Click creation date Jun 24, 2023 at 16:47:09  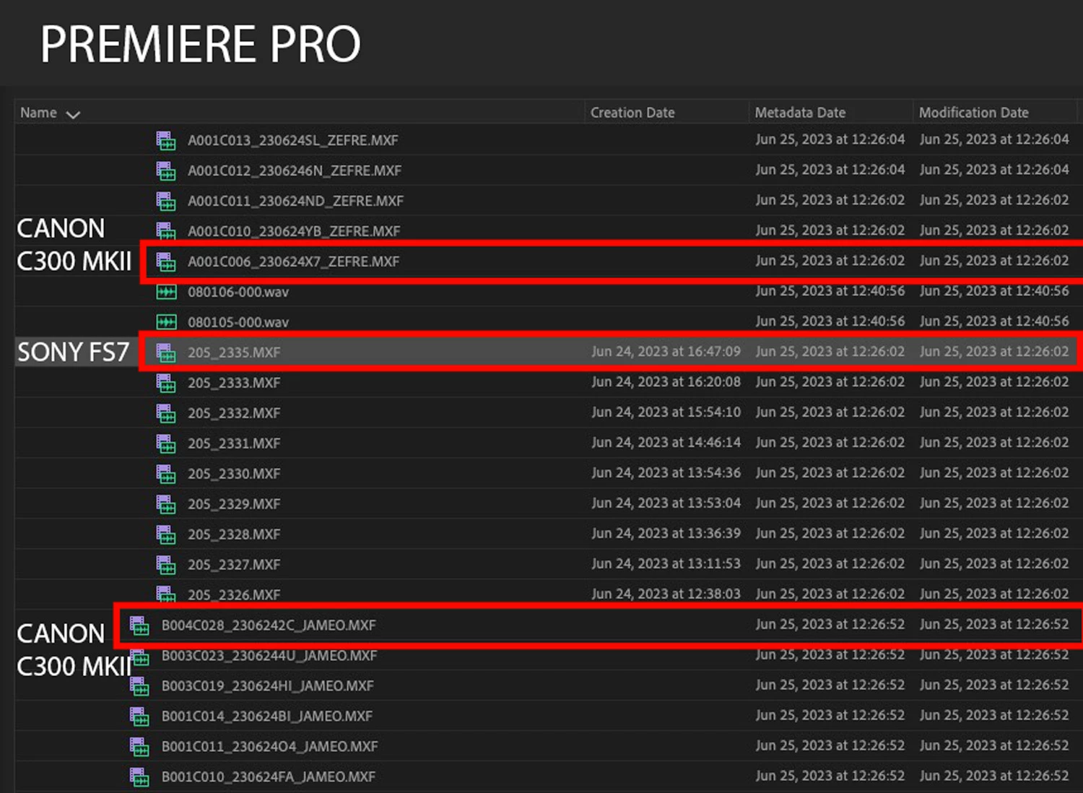pos(666,352)
